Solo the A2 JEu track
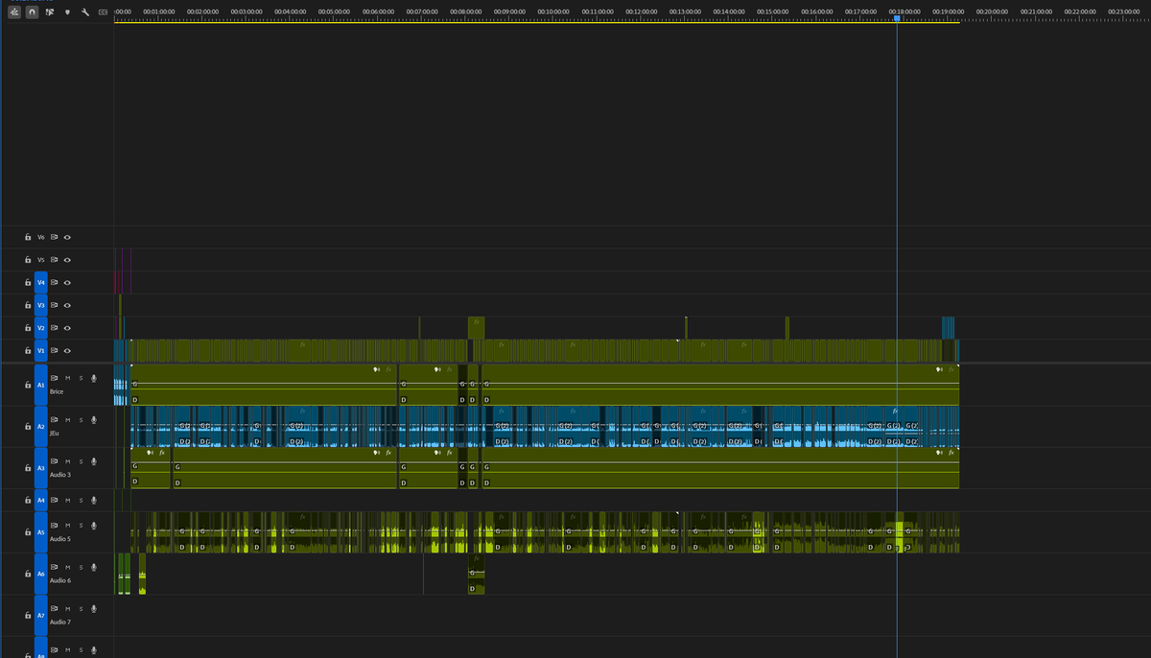The height and width of the screenshot is (658, 1151). 81,420
